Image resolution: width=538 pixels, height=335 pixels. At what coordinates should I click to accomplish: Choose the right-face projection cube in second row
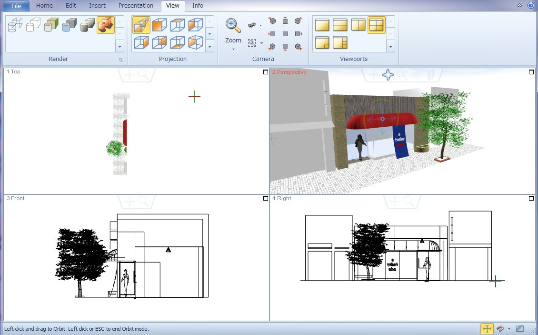point(141,42)
